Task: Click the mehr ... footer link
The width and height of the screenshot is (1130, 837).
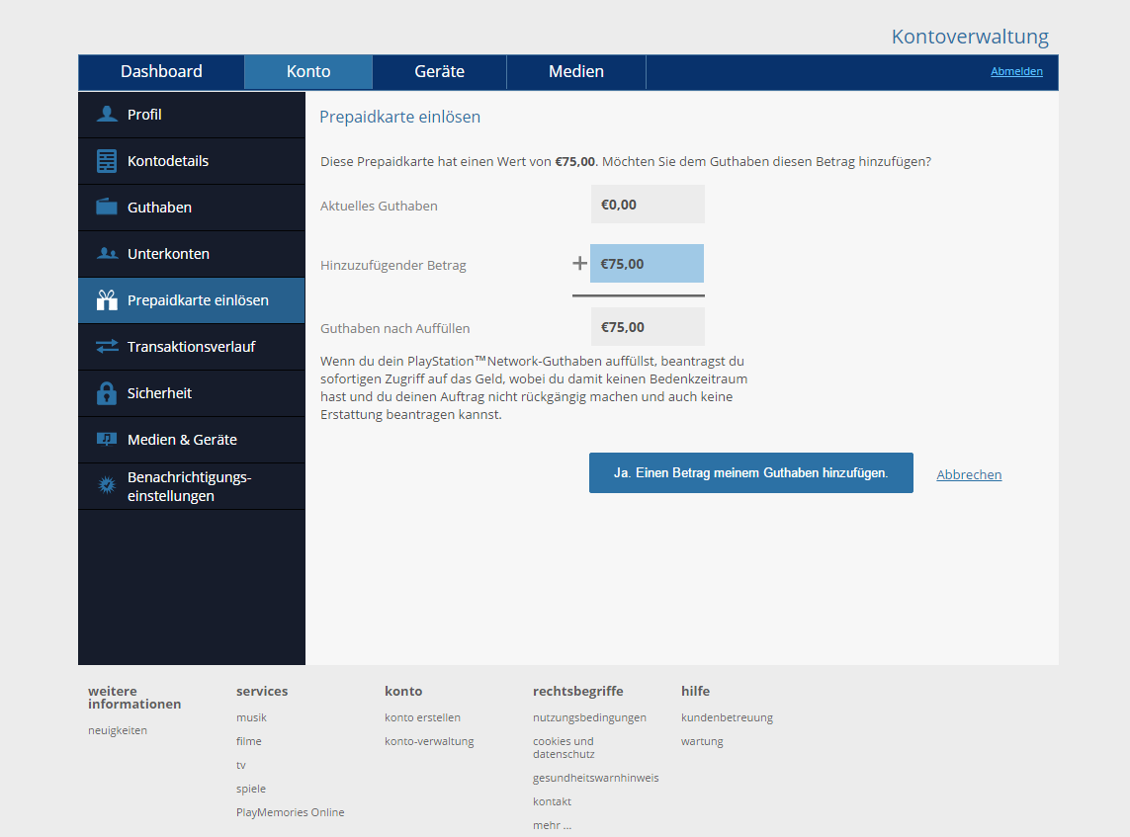Action: (552, 825)
